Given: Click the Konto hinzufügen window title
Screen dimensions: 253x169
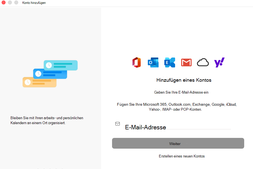Looking at the screenshot, I should coord(34,3).
